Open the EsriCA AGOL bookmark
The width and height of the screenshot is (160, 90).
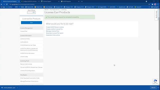tap(111, 7)
